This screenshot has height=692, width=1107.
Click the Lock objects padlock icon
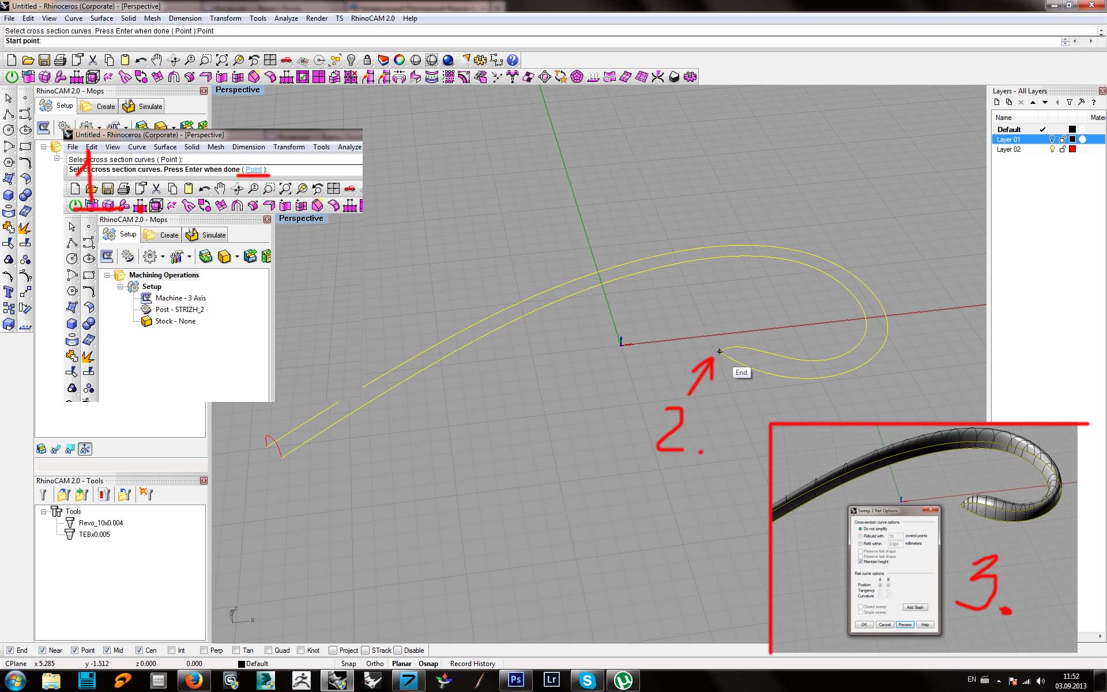pyautogui.click(x=367, y=60)
